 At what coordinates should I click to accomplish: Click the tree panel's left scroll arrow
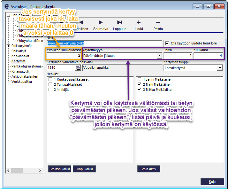(x=8, y=170)
